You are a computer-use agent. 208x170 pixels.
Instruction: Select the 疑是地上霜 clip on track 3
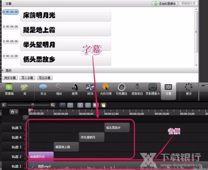66,147
